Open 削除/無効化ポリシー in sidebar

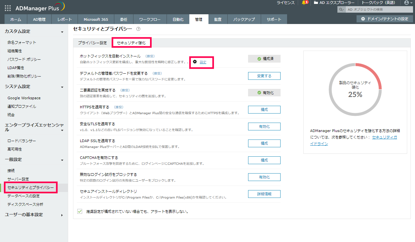[24, 76]
